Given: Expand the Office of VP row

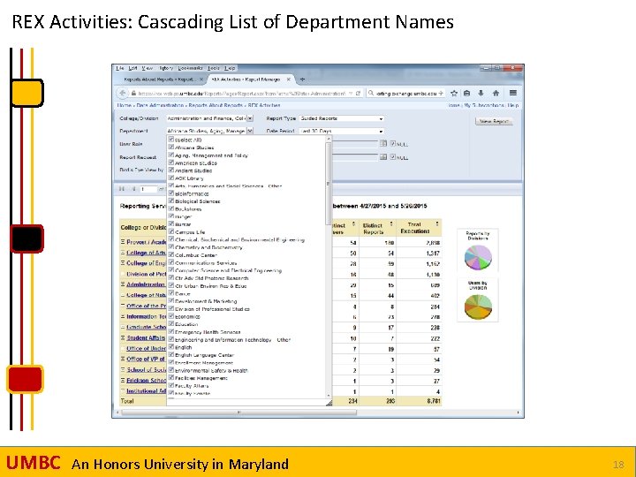Looking at the screenshot, I should point(123,359).
